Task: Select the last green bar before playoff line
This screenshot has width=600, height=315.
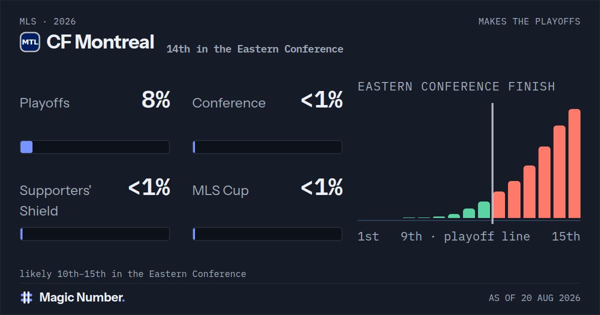Action: click(x=484, y=210)
